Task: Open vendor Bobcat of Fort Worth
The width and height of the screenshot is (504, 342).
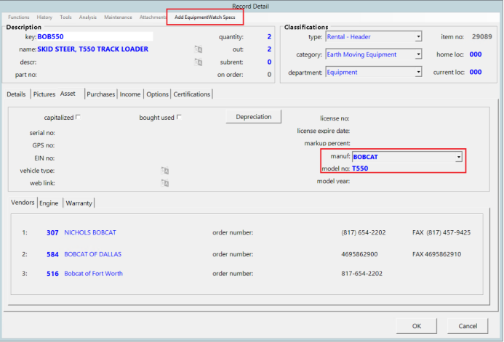Action: coord(93,273)
